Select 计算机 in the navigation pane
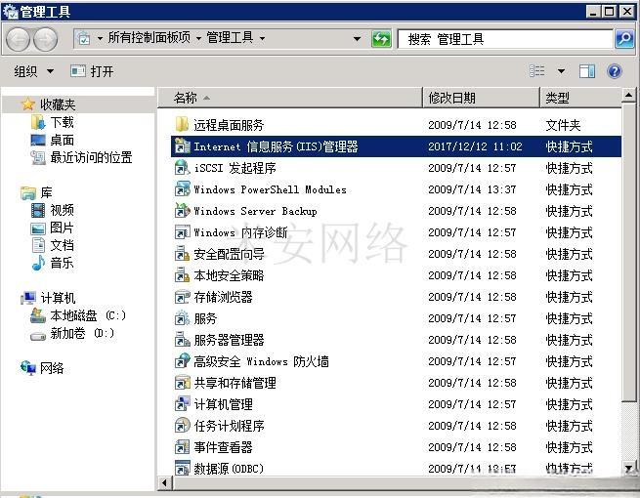This screenshot has width=640, height=498. [x=58, y=298]
